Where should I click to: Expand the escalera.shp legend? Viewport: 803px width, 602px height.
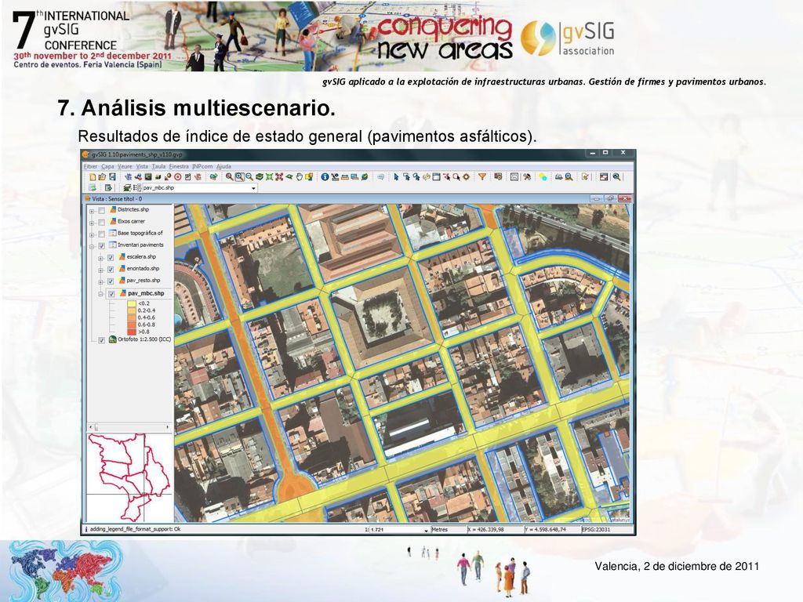pyautogui.click(x=101, y=258)
